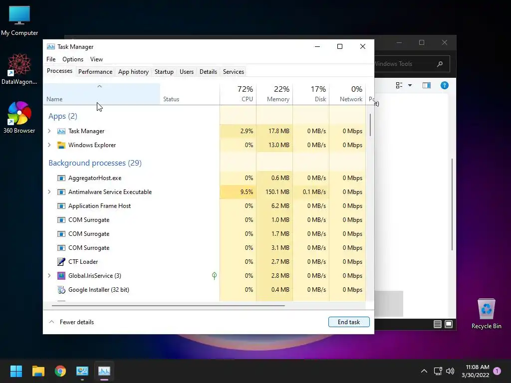Image resolution: width=511 pixels, height=383 pixels.
Task: Switch to the App history tab
Action: [133, 72]
